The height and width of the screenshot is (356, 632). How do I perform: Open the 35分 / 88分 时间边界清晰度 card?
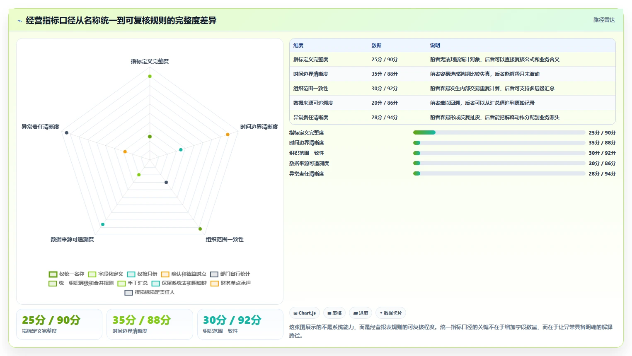[x=150, y=325]
